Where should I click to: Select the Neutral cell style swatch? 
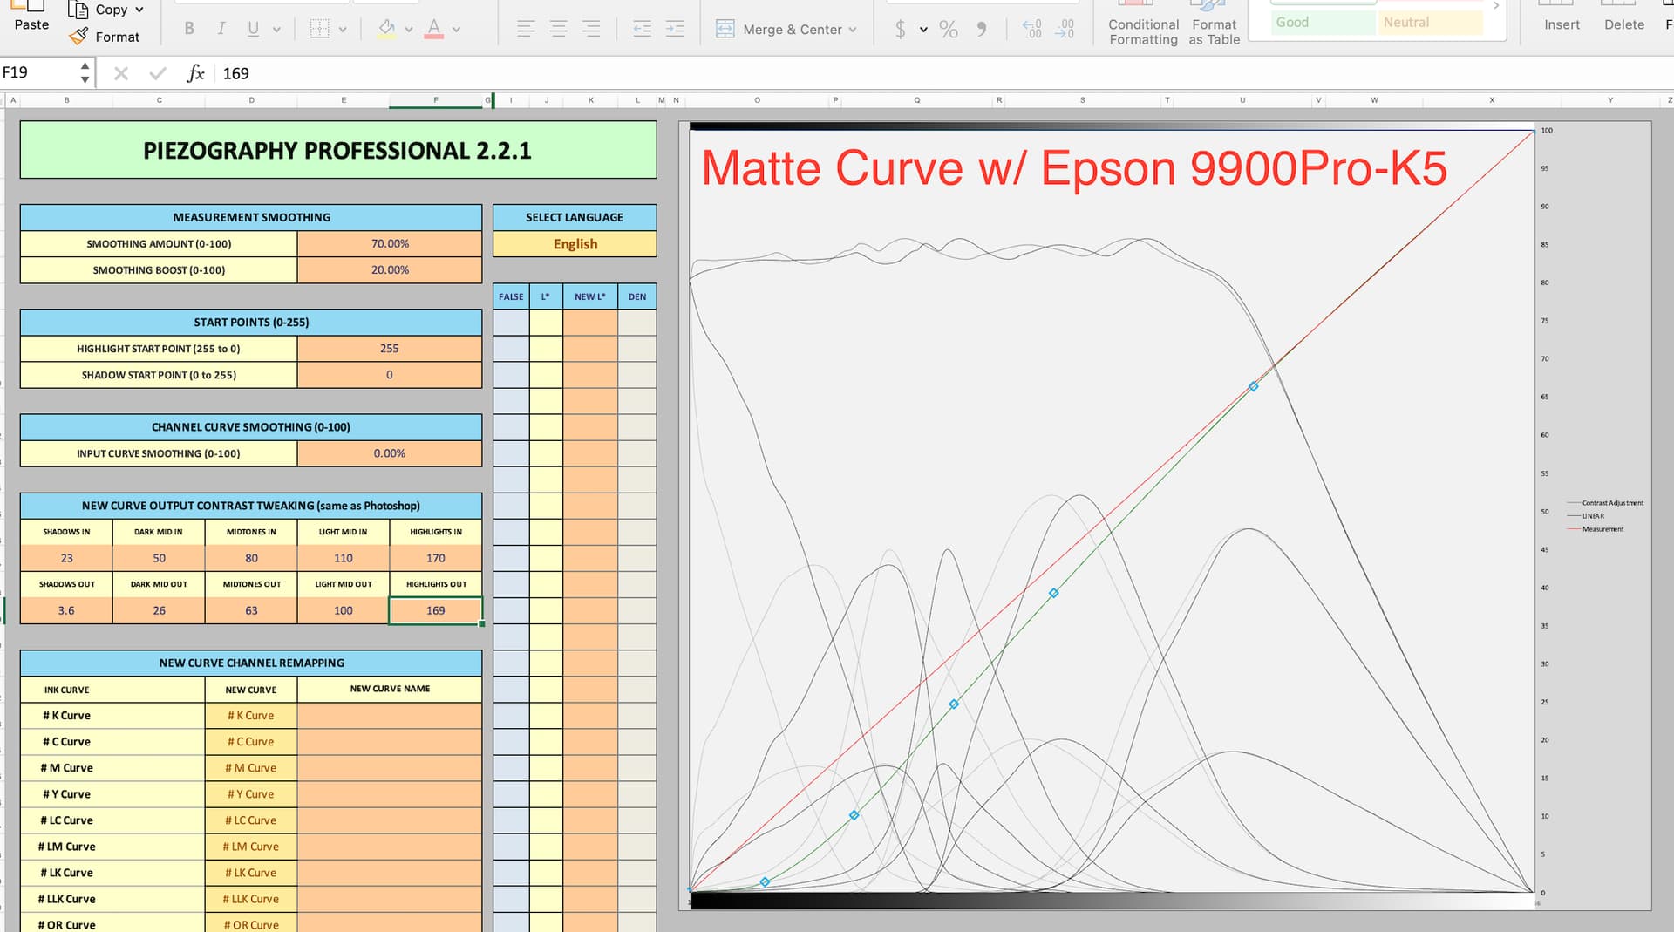pos(1431,23)
